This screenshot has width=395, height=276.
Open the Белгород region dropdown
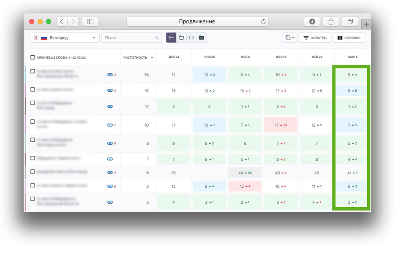tap(65, 38)
